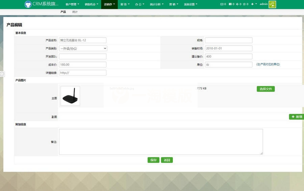Expand the 产品类别 dropdown
The image size is (304, 191).
click(83, 48)
